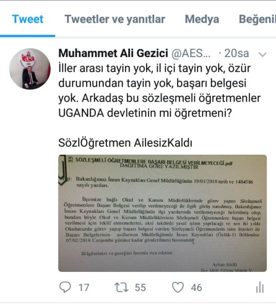
Task: Open the Tweetler ve yanıtlar tab
Action: pyautogui.click(x=115, y=19)
